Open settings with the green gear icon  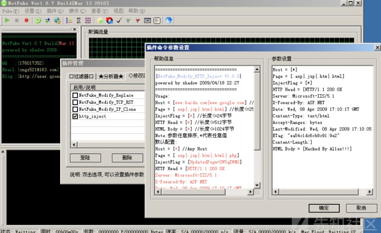pos(38,20)
